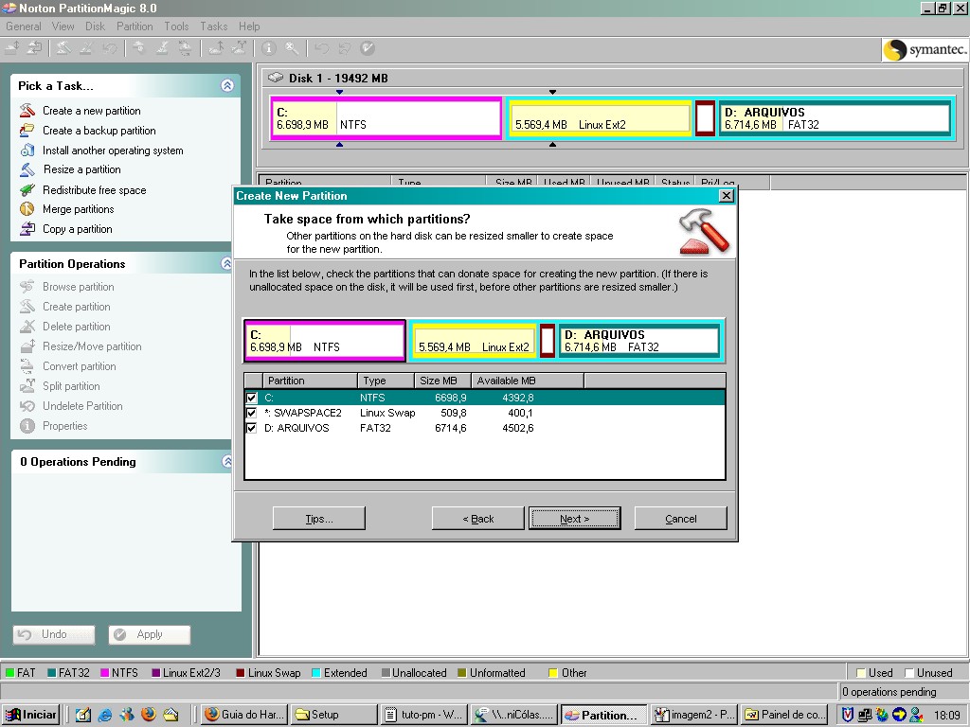
Task: Click the magnifier icon in the top toolbar
Action: click(x=292, y=48)
